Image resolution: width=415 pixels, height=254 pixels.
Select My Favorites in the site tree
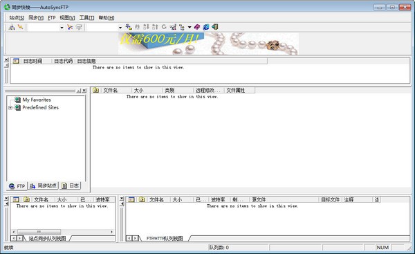click(x=37, y=100)
